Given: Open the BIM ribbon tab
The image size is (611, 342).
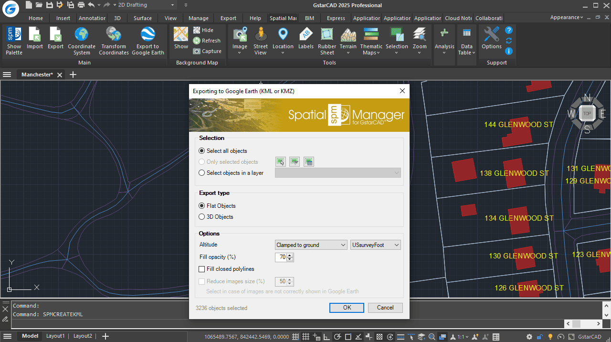Looking at the screenshot, I should (x=309, y=18).
